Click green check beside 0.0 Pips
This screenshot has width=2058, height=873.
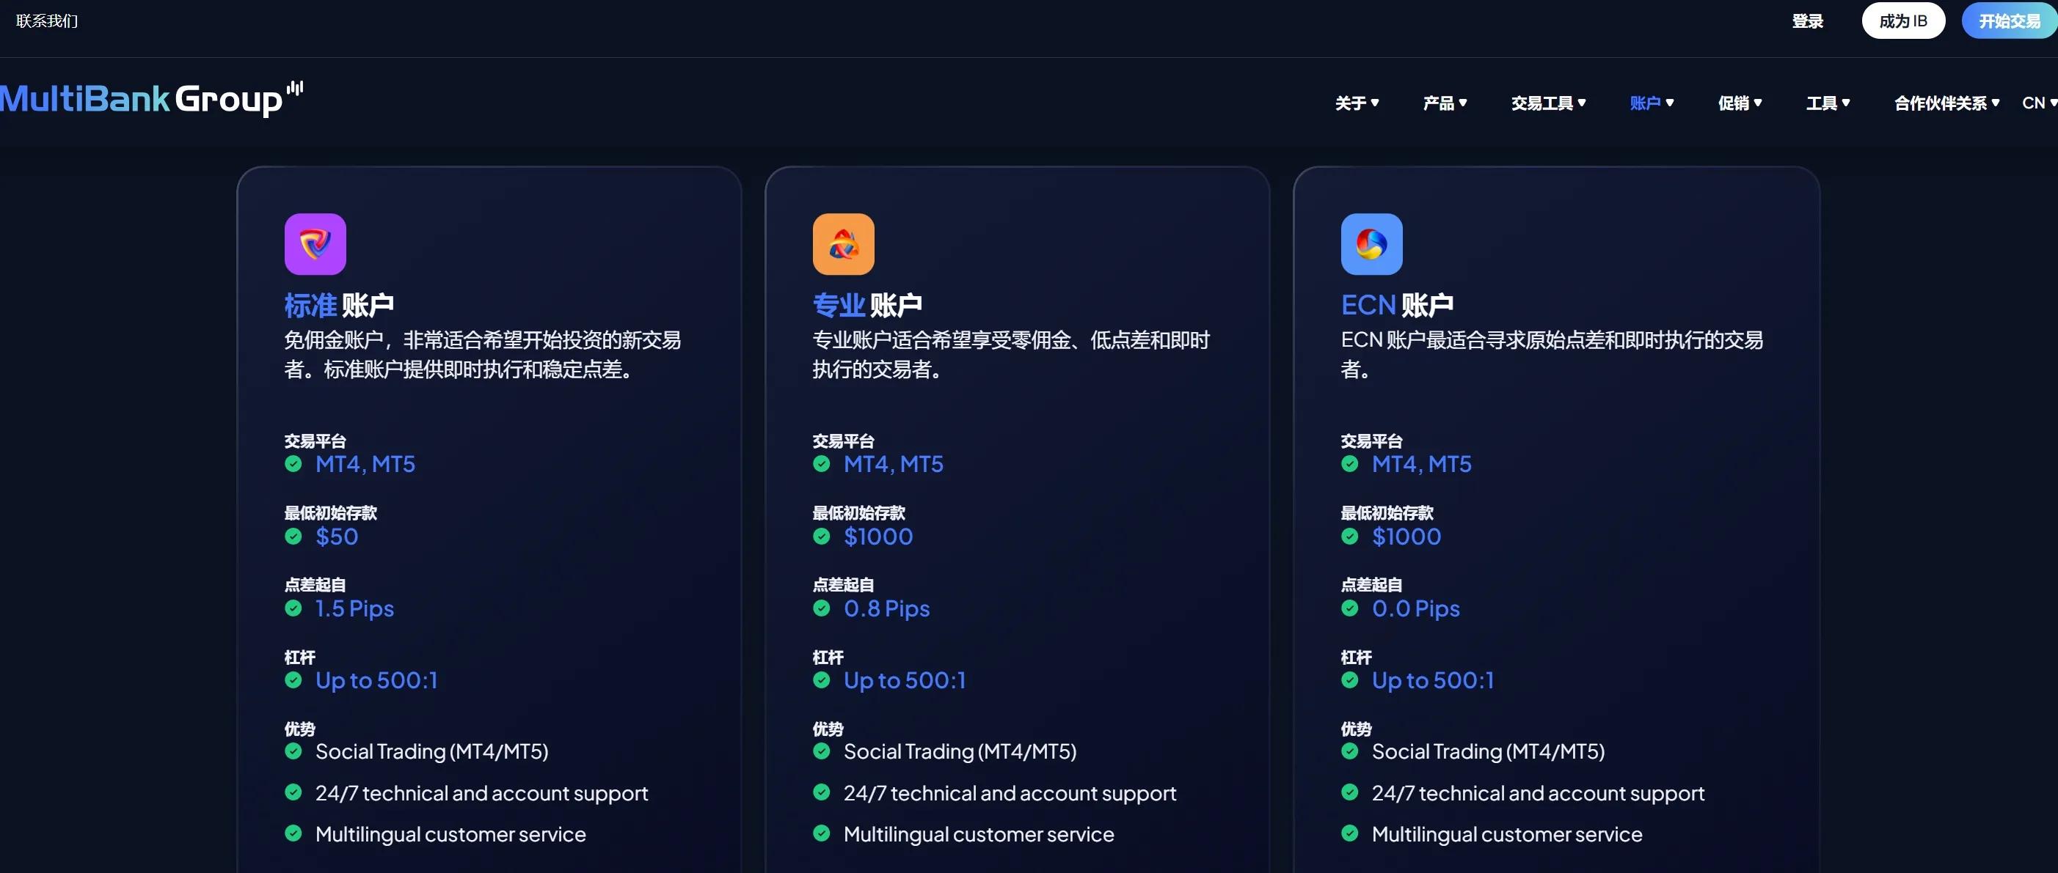(x=1349, y=608)
